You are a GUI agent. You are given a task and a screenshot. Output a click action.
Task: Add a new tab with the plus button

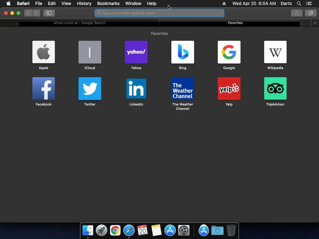[315, 23]
